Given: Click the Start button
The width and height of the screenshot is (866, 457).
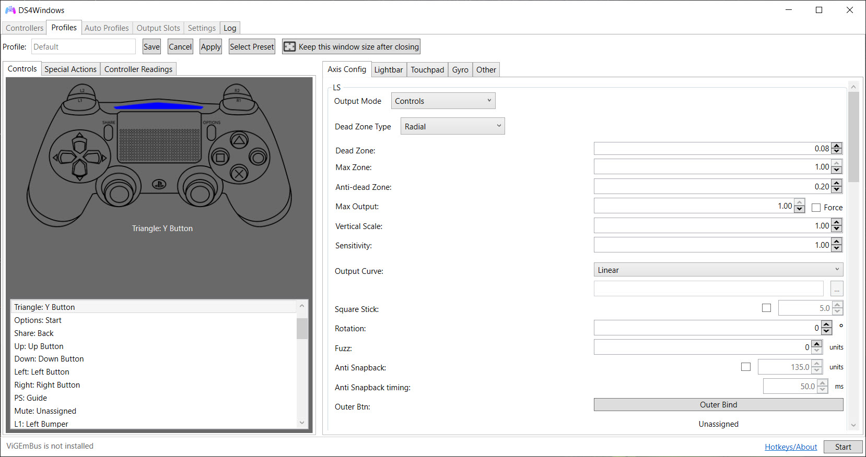Looking at the screenshot, I should click(843, 447).
